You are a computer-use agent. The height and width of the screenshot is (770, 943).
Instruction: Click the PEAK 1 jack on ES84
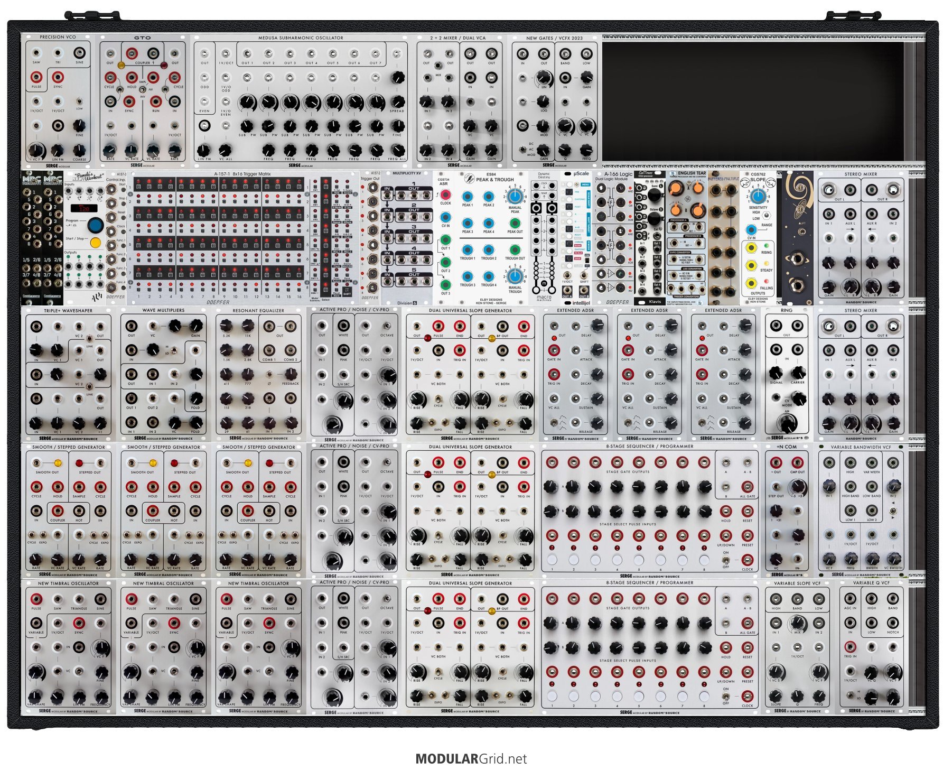(468, 197)
